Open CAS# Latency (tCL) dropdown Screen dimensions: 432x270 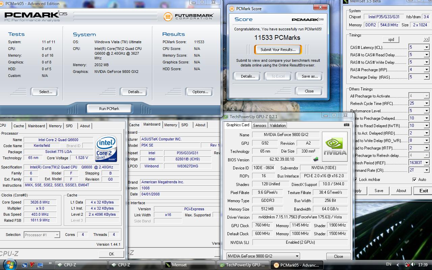point(427,47)
